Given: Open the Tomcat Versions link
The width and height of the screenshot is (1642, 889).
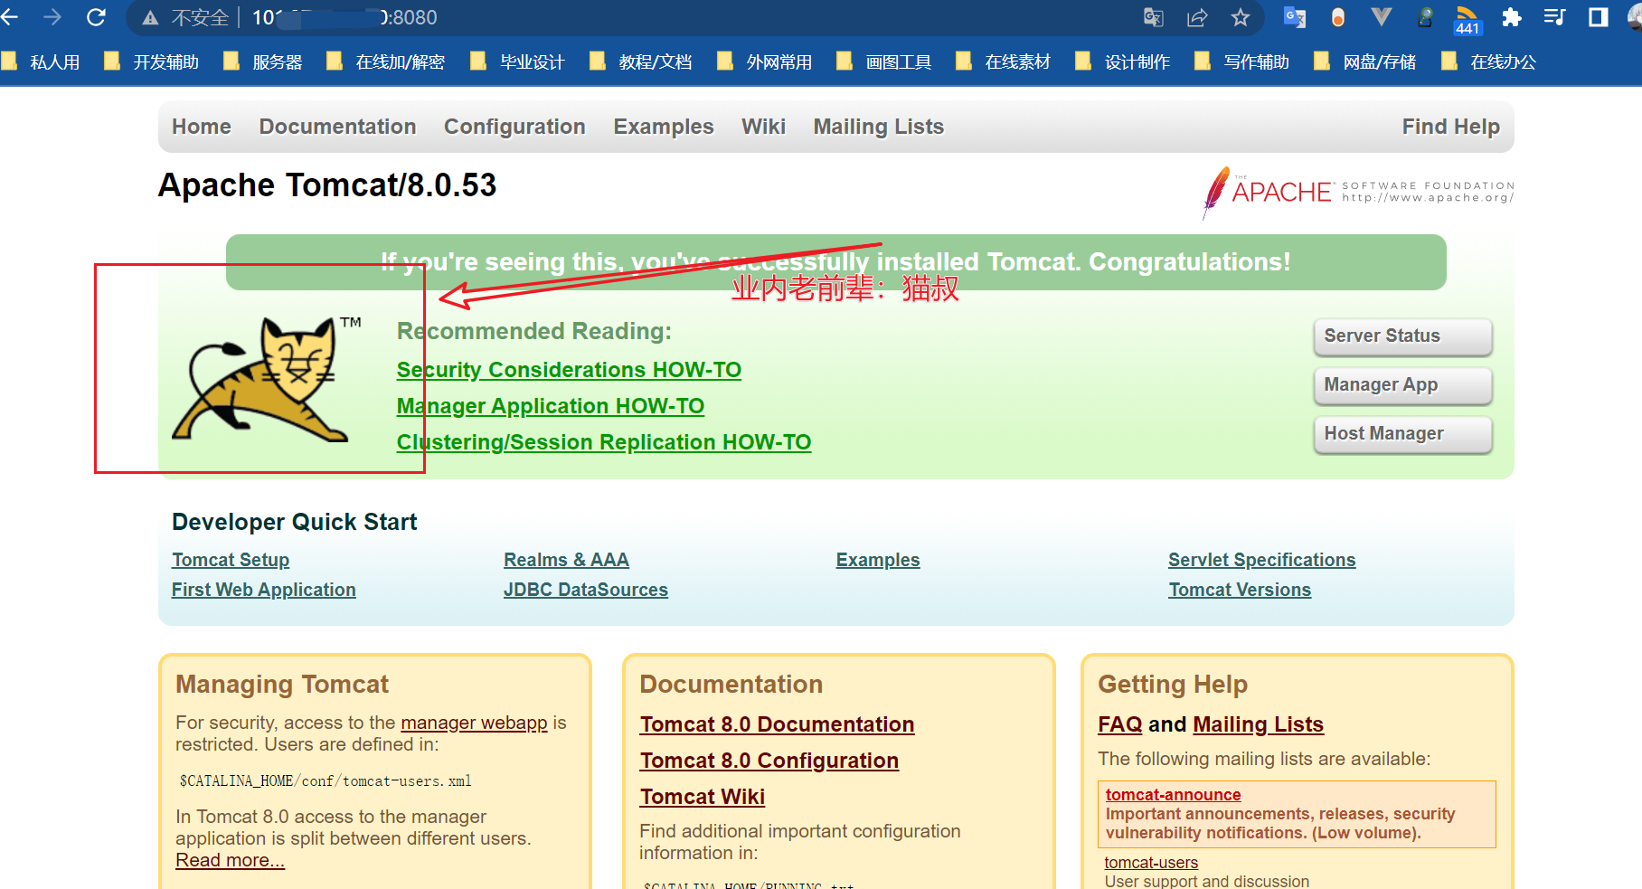Looking at the screenshot, I should click(x=1240, y=590).
